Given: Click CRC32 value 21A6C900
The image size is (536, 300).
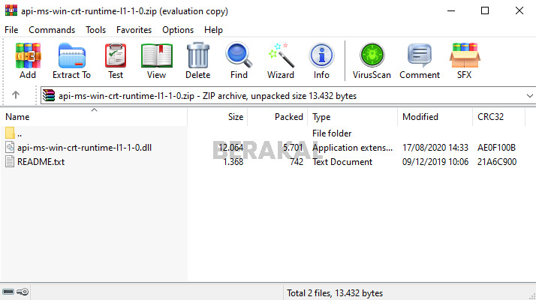Looking at the screenshot, I should pos(497,162).
